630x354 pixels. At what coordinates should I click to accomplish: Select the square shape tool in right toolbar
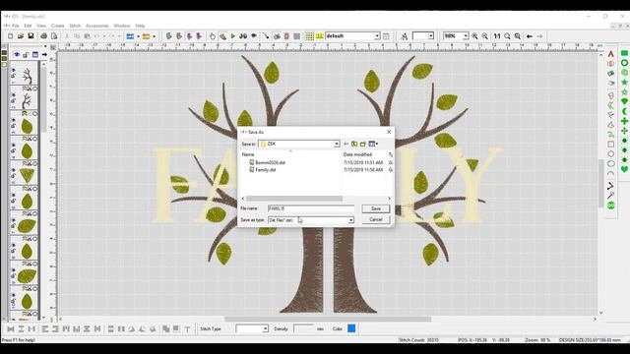pyautogui.click(x=610, y=145)
